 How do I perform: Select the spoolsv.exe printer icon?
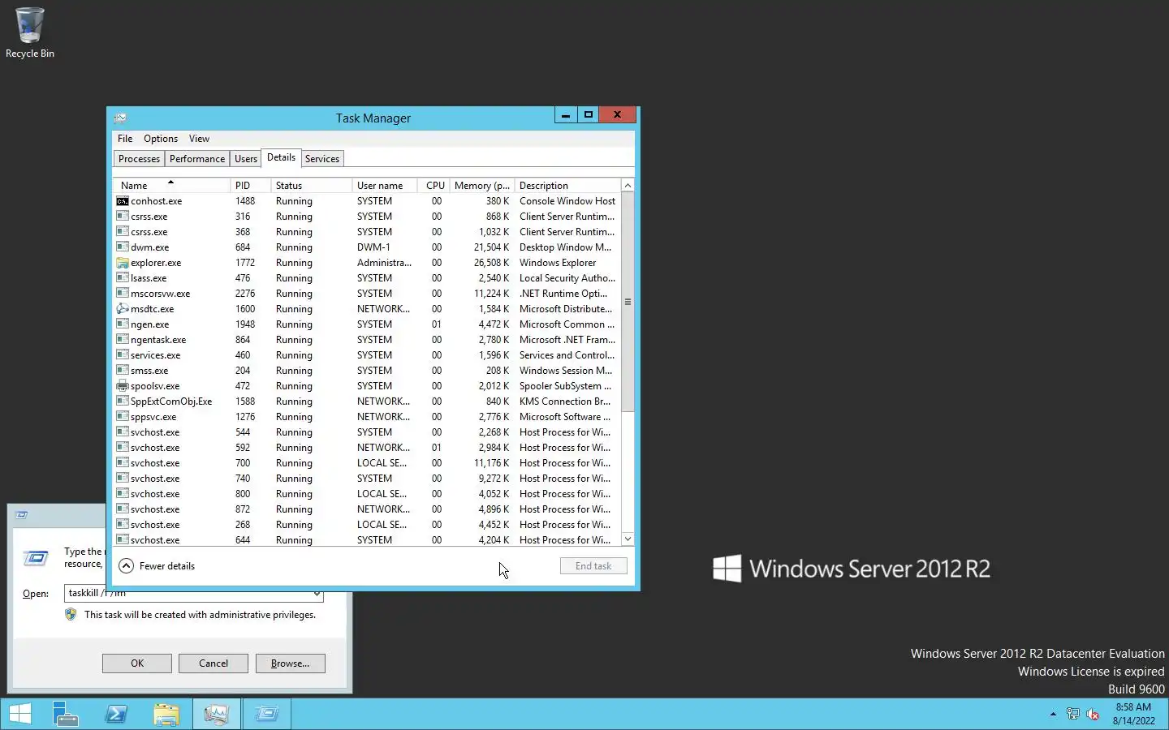(123, 386)
